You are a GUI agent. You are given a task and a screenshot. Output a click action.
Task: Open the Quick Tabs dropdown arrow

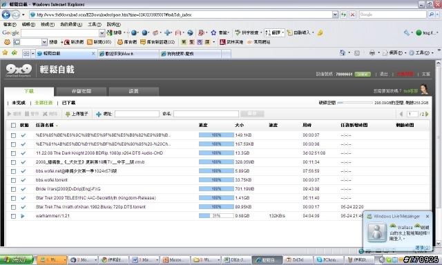[x=32, y=53]
